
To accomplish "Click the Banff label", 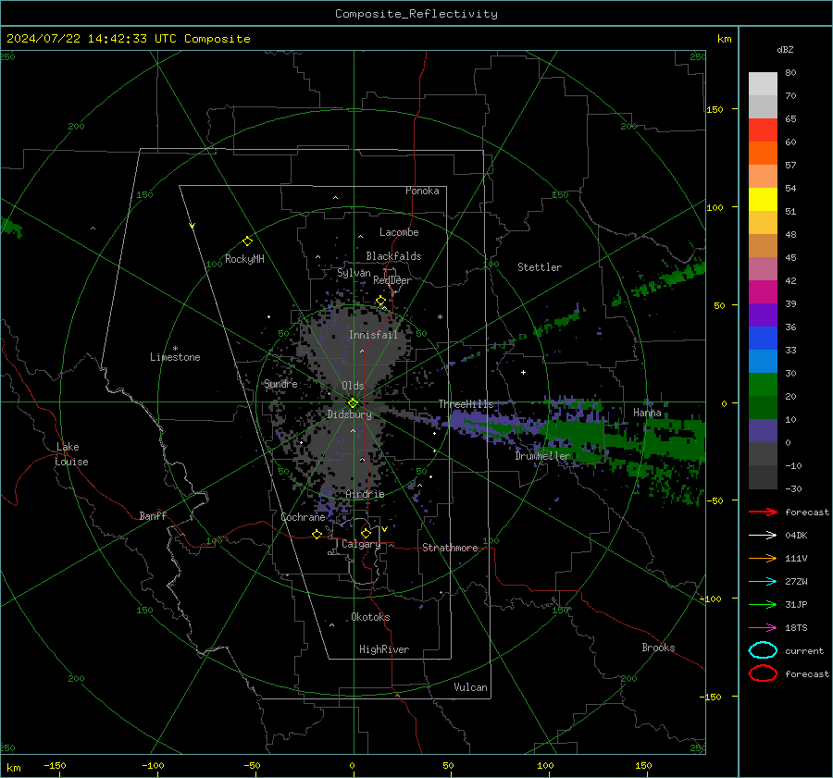I will 153,516.
